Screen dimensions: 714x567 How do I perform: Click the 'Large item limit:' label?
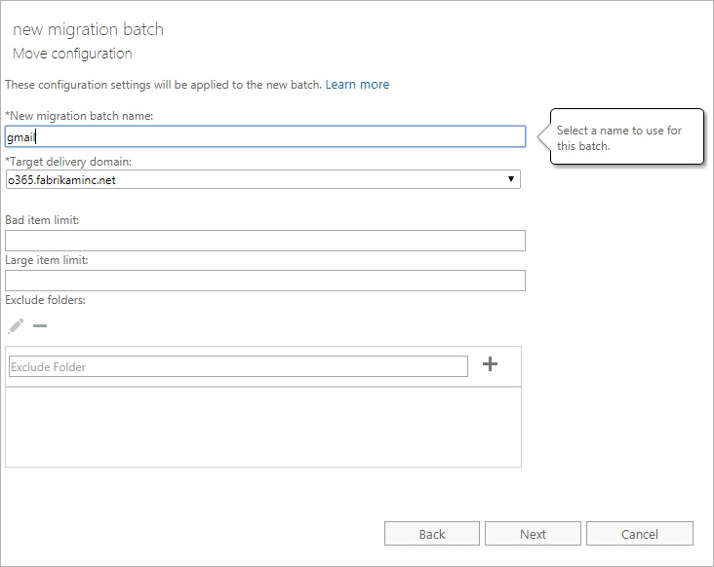[47, 260]
